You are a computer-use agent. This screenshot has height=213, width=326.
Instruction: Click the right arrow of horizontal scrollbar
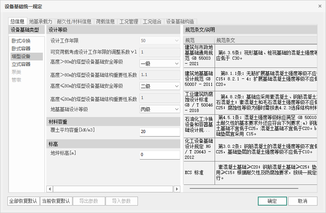pyautogui.click(x=177, y=189)
